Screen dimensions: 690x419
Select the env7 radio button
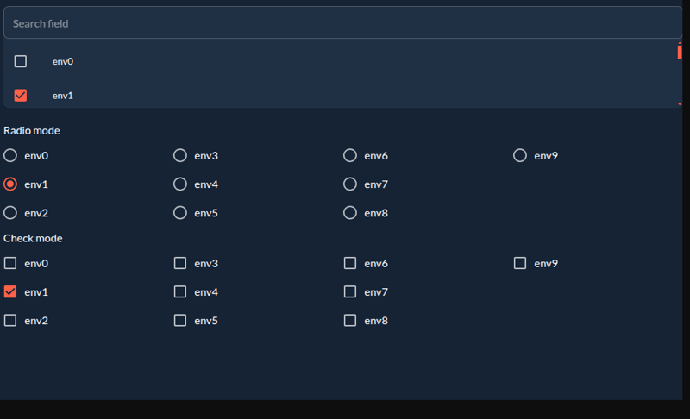[x=350, y=184]
